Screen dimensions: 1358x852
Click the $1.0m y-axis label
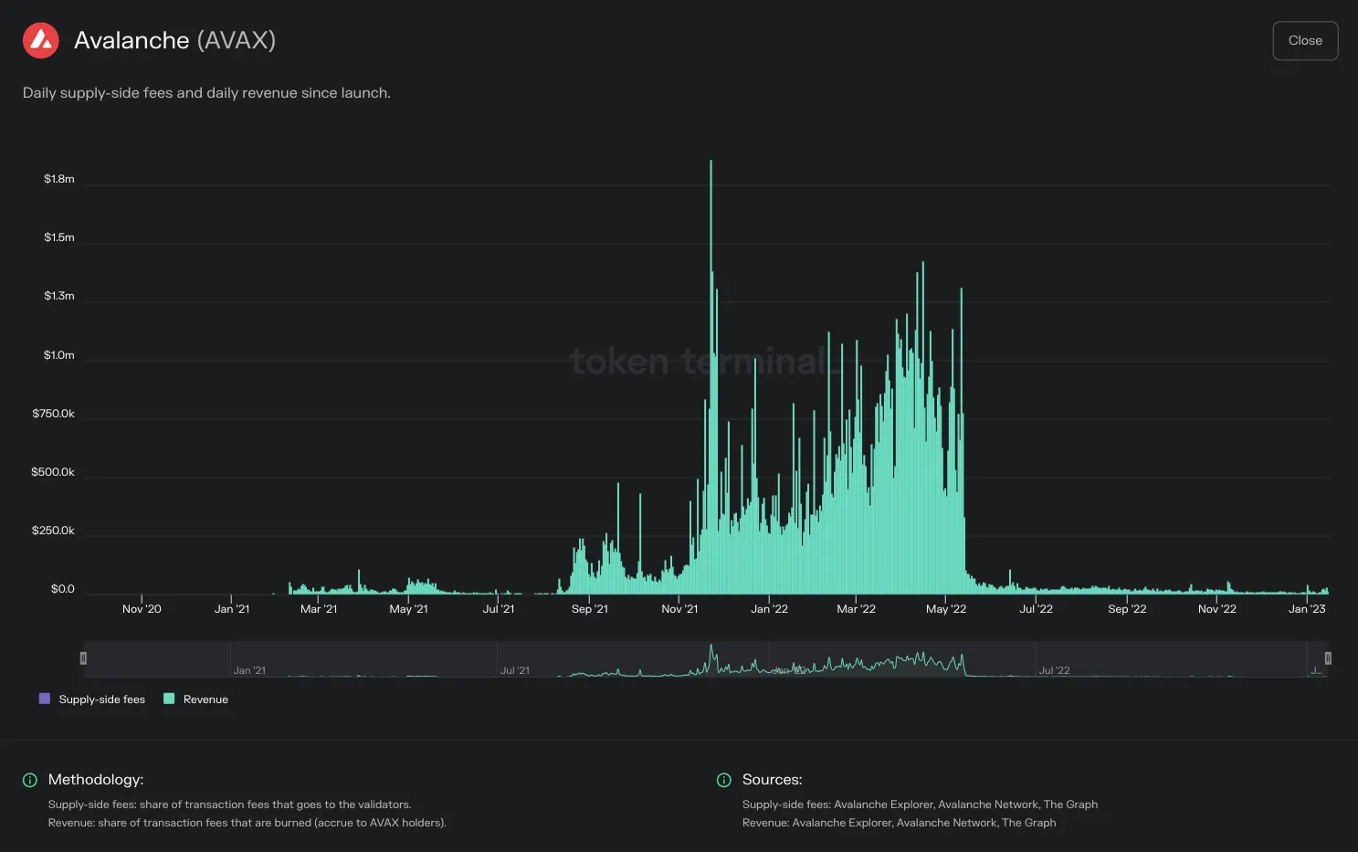(59, 355)
